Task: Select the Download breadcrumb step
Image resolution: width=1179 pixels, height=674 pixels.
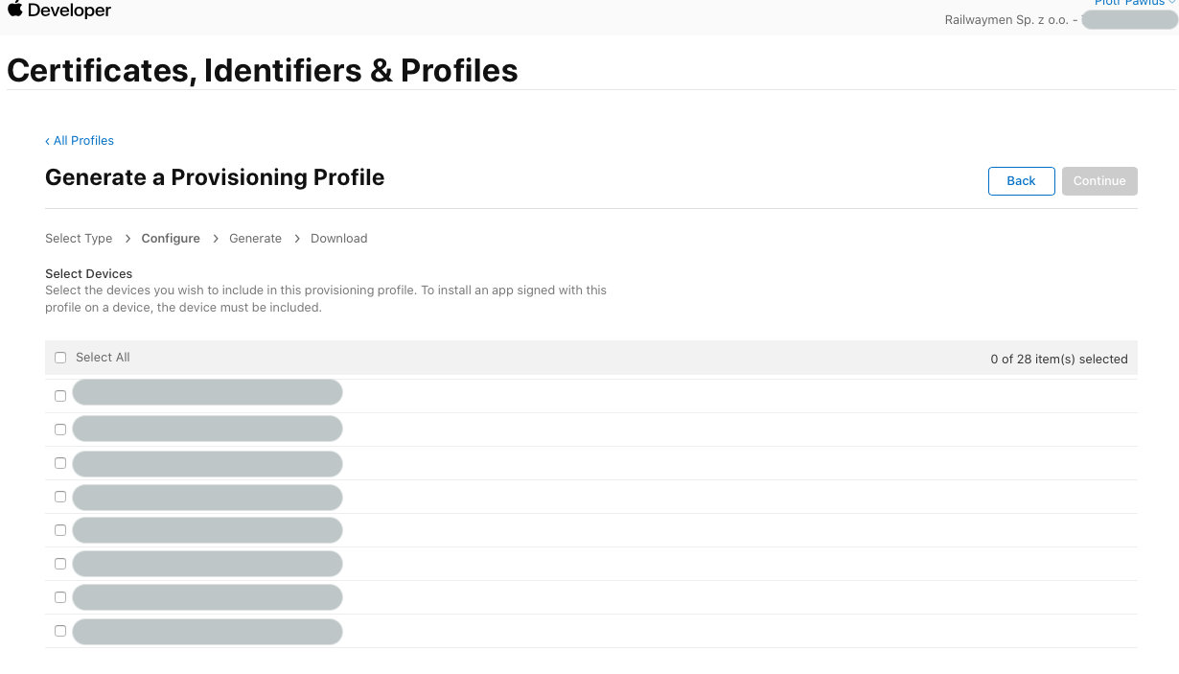Action: tap(338, 239)
